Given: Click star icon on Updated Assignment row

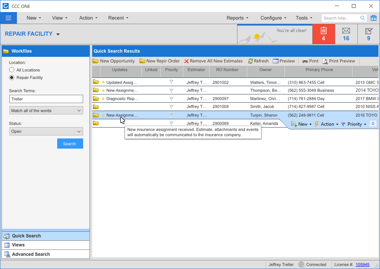Looking at the screenshot, I should pyautogui.click(x=103, y=82).
